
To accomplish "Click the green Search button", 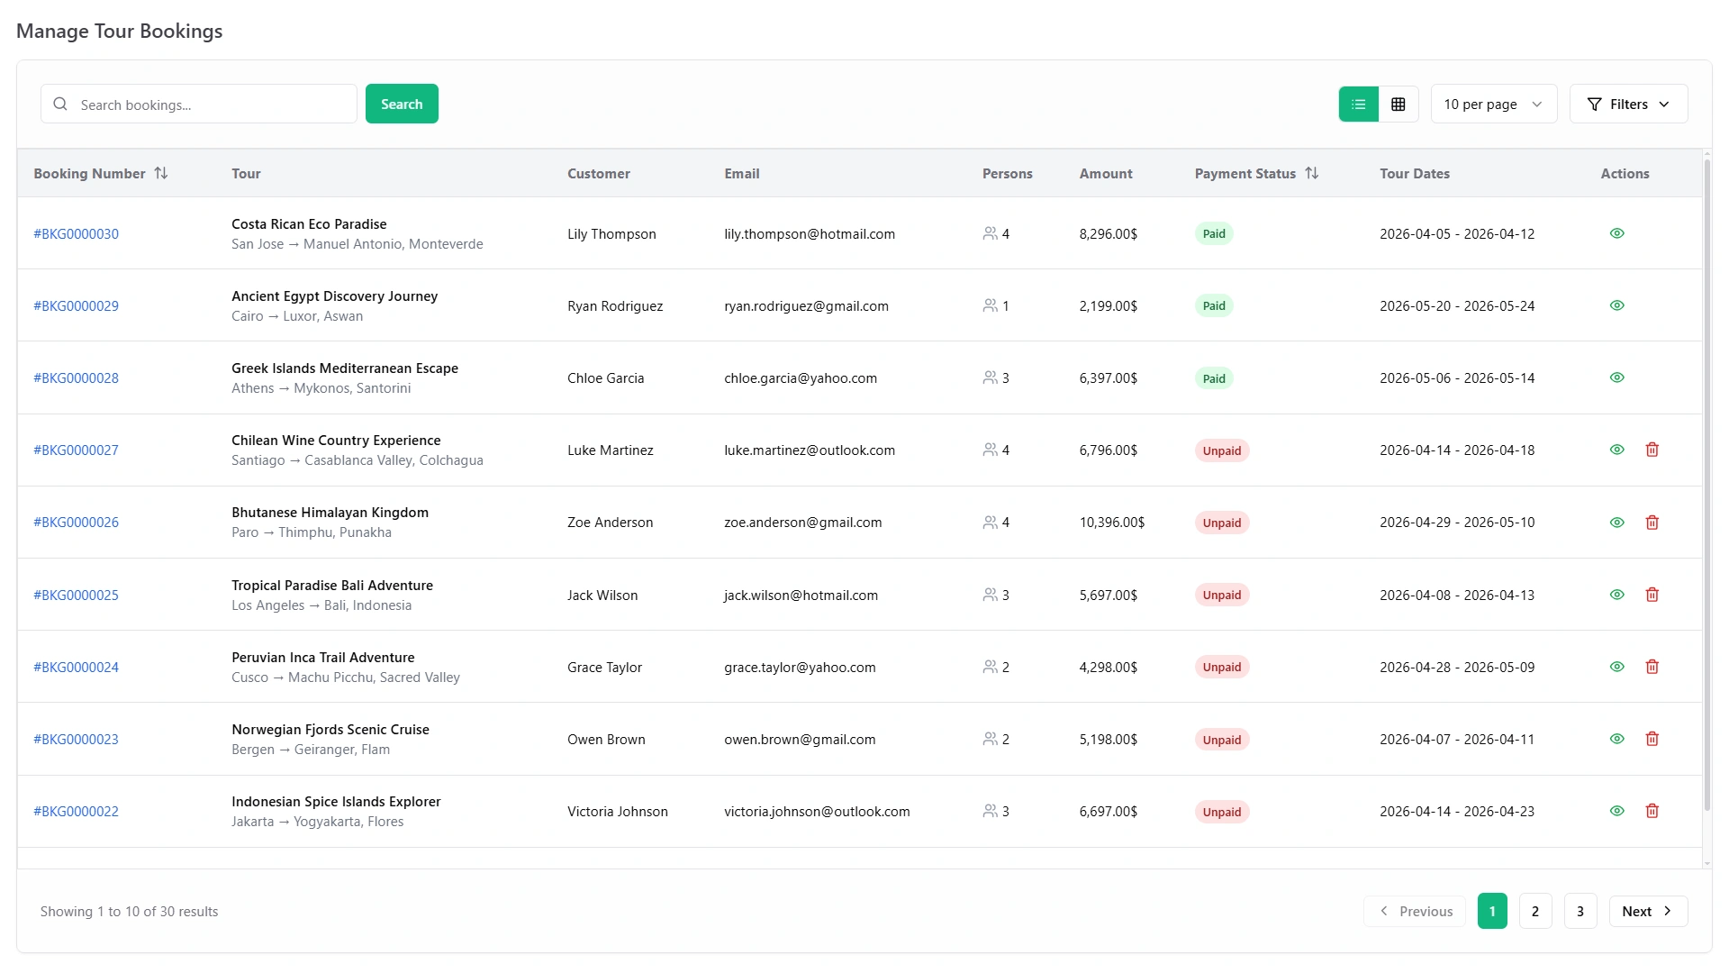I will [402, 104].
